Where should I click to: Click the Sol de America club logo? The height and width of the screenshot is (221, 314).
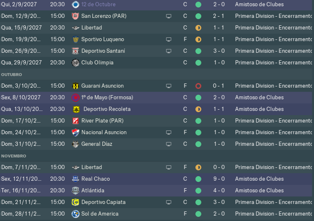tap(76, 214)
